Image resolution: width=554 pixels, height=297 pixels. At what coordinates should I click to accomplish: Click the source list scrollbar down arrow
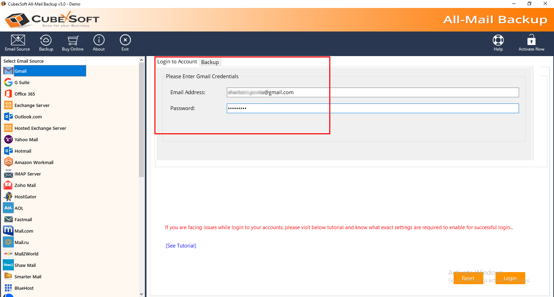(x=141, y=294)
